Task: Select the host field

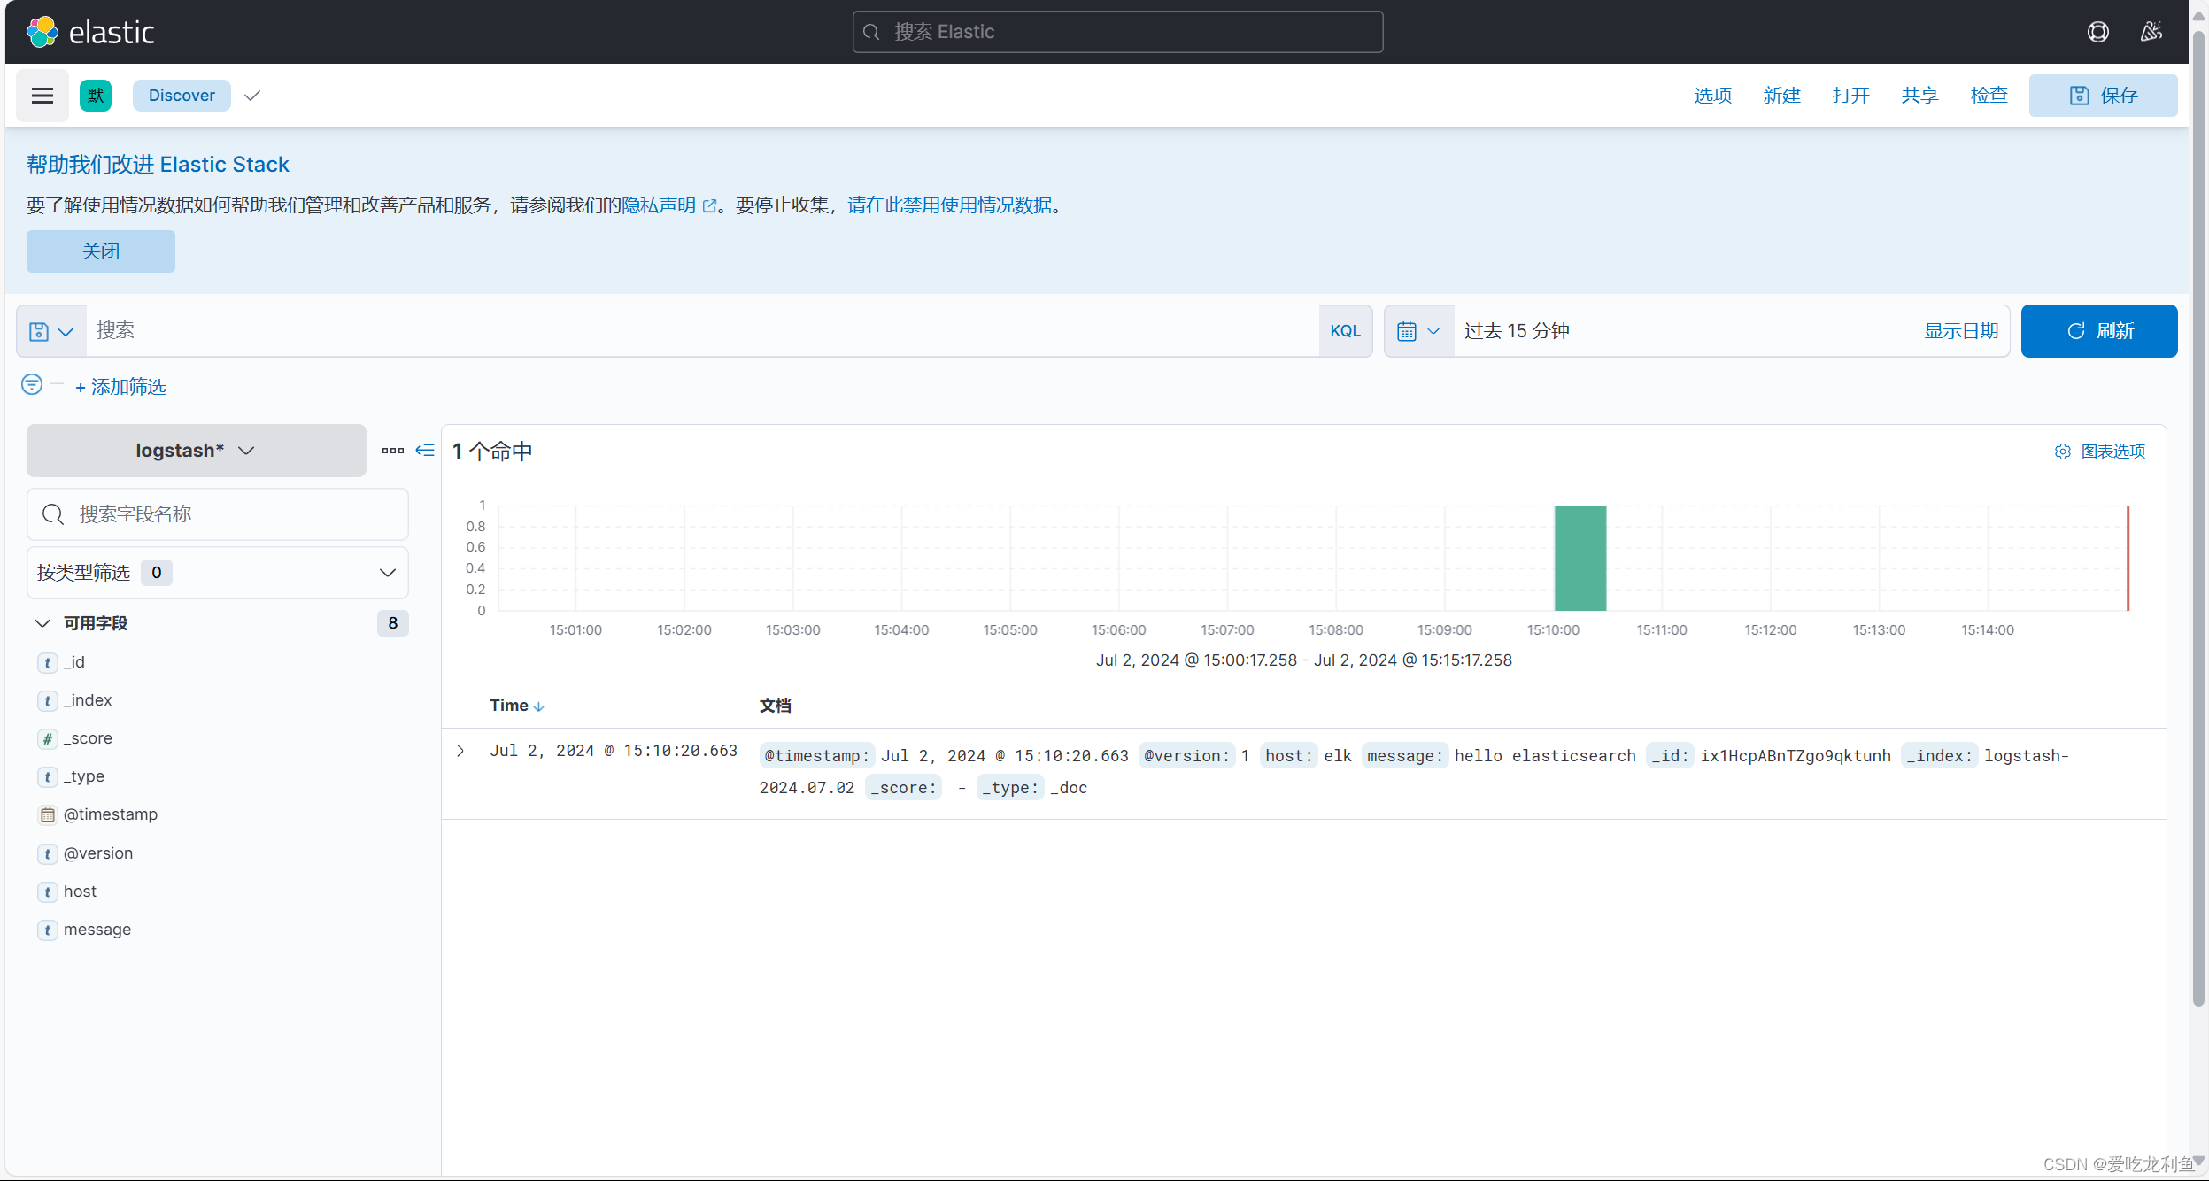Action: point(80,892)
